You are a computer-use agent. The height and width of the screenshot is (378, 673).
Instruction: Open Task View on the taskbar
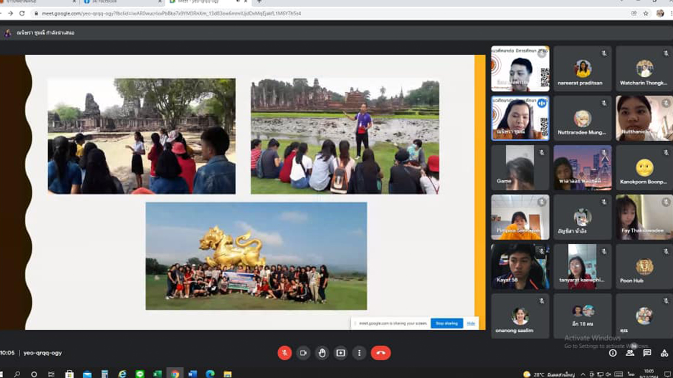51,374
